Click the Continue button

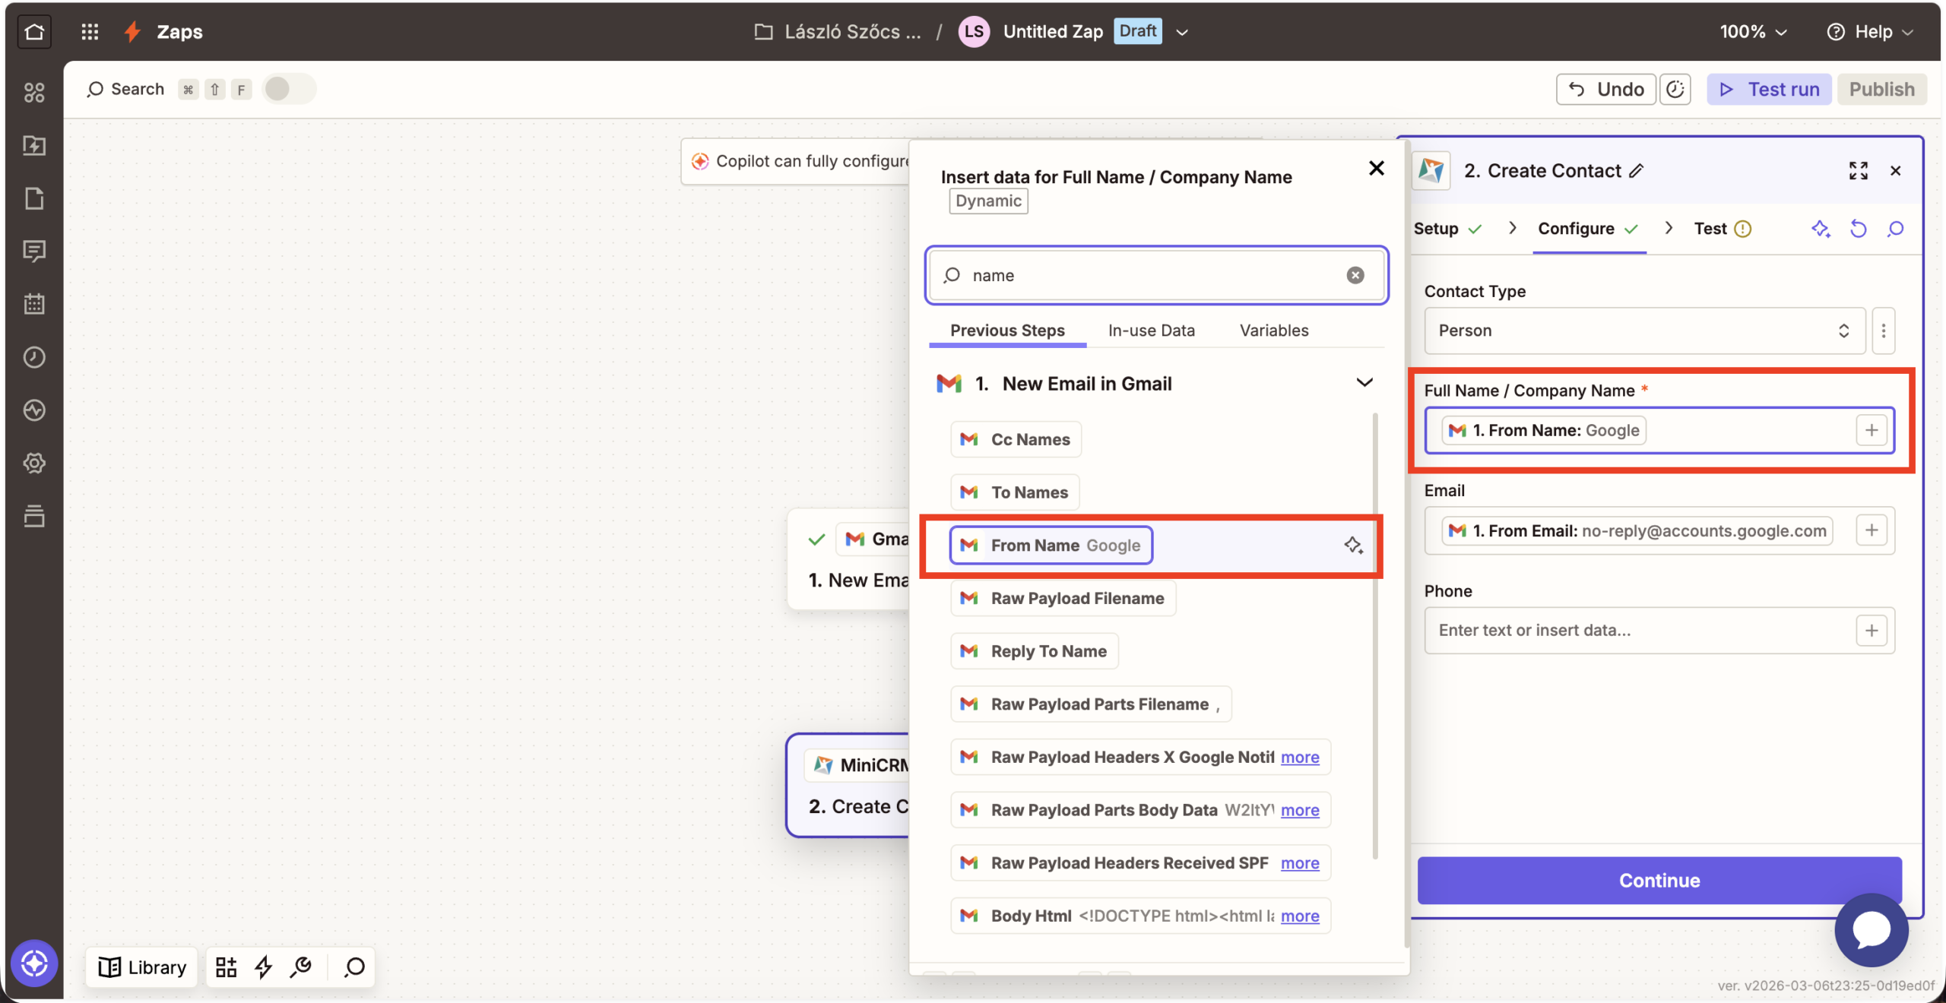pyautogui.click(x=1659, y=880)
